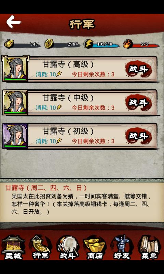164x274 pixels.
Task: Start 战斗 for 甘露寺（高级）
Action: pos(138,69)
